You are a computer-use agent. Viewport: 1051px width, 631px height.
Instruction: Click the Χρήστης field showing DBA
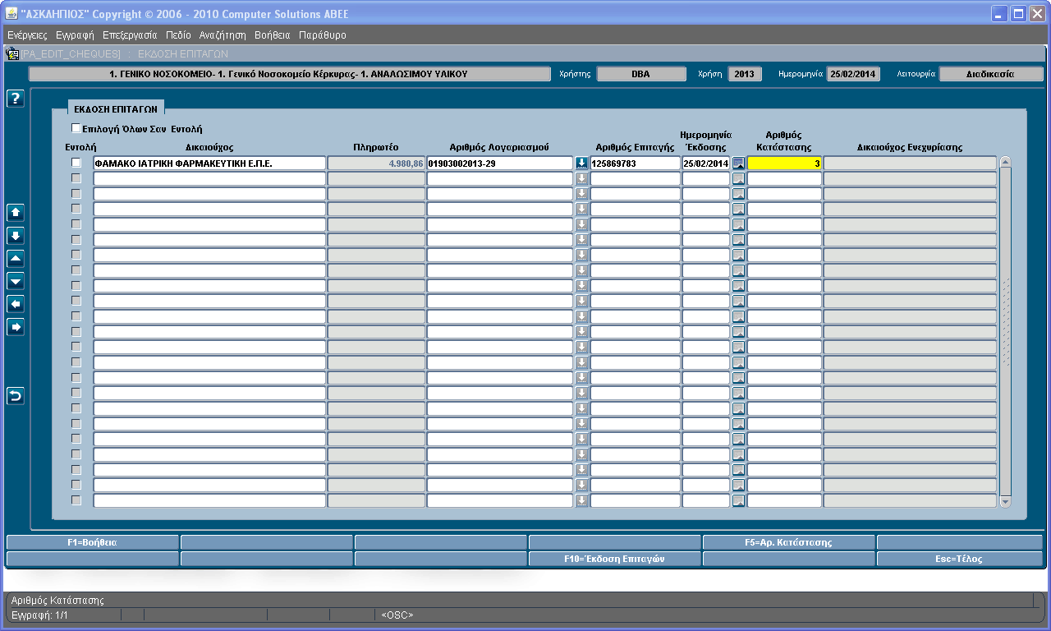[x=641, y=74]
